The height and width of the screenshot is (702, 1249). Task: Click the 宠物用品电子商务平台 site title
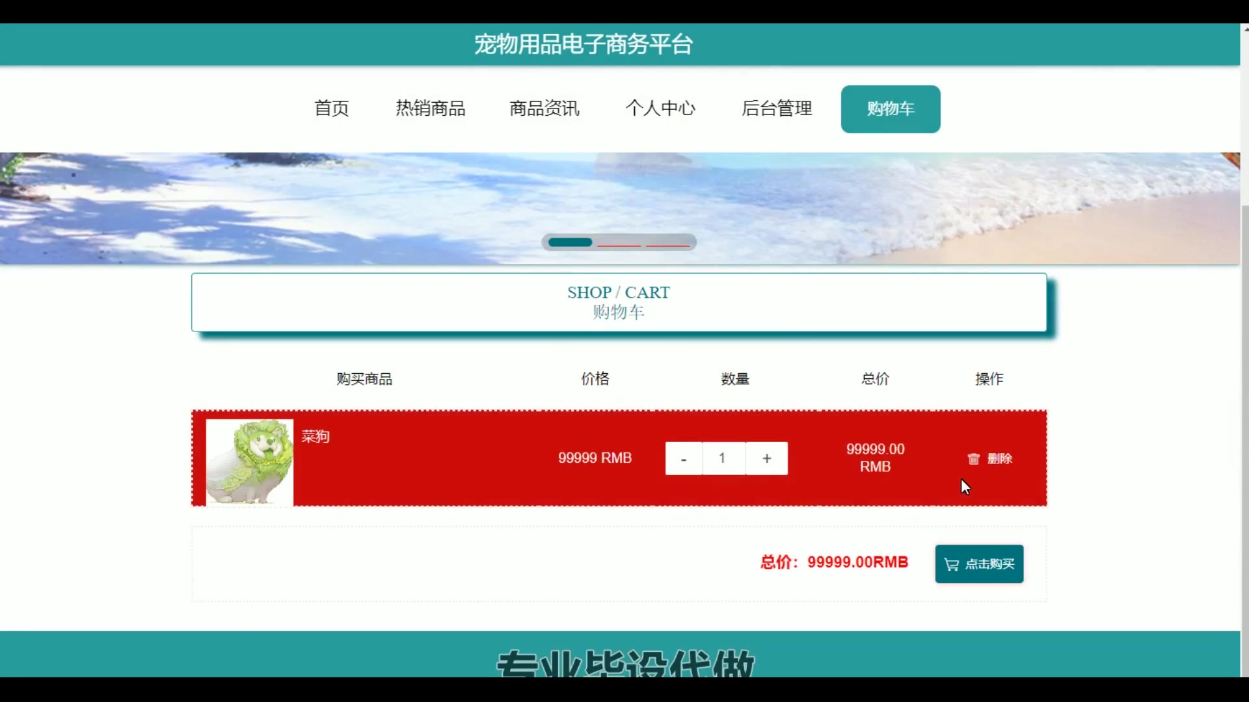click(584, 44)
